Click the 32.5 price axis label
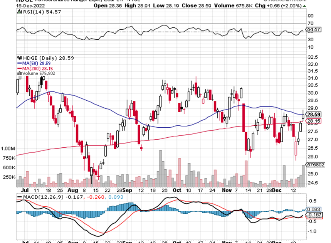The width and height of the screenshot is (331, 243). pos(313,57)
